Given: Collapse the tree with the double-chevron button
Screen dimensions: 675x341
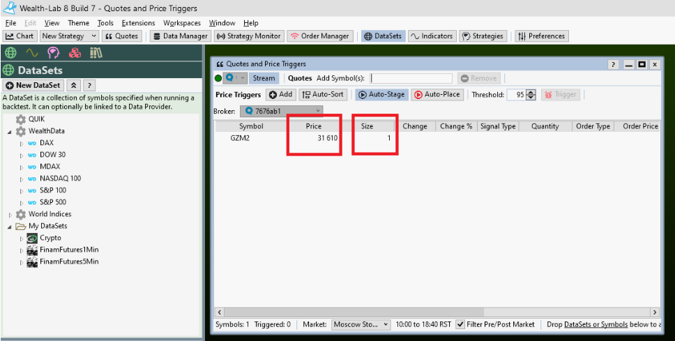Looking at the screenshot, I should point(75,85).
